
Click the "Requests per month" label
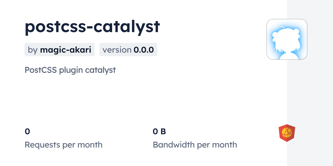tap(63, 145)
